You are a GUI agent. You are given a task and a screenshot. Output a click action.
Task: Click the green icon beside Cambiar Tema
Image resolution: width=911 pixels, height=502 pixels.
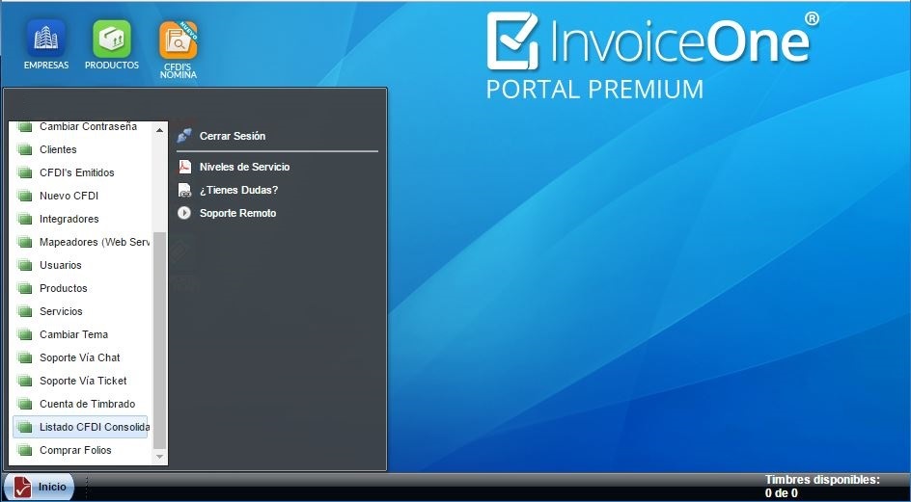24,335
